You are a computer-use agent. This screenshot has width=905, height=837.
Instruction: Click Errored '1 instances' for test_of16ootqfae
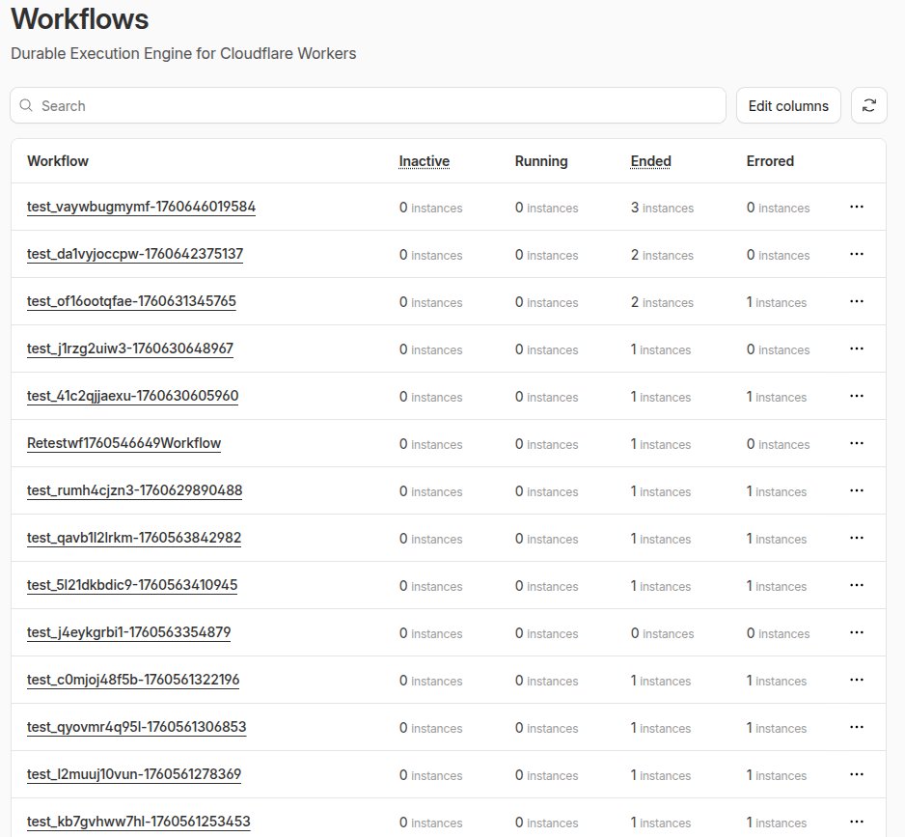(x=777, y=302)
